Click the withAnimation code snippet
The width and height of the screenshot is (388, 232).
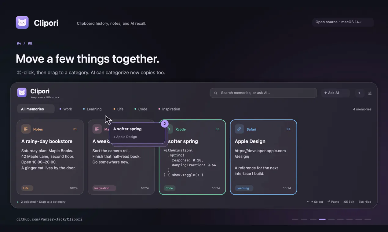pos(190,162)
